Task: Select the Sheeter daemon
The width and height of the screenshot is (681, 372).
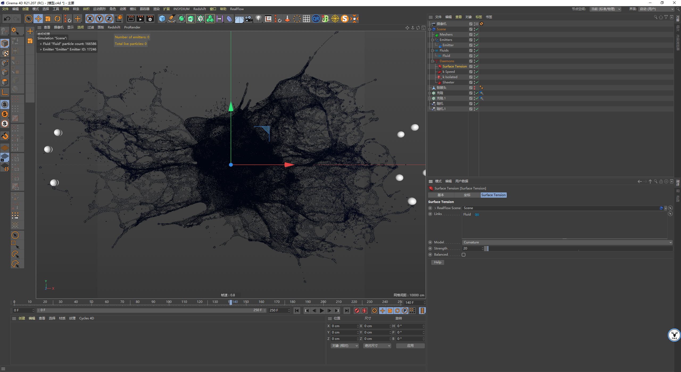Action: (x=448, y=82)
